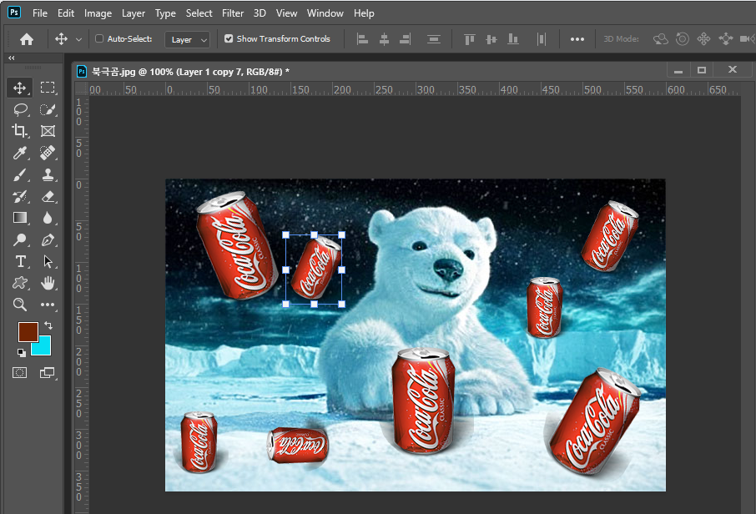This screenshot has height=514, width=756.
Task: Click Align left edges icon
Action: tap(362, 39)
